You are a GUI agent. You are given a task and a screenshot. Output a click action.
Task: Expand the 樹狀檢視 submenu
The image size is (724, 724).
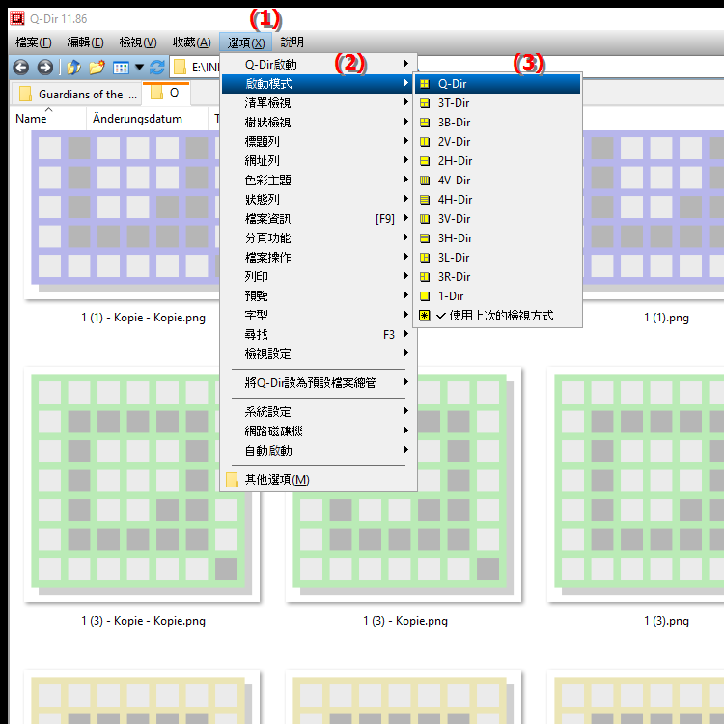319,123
